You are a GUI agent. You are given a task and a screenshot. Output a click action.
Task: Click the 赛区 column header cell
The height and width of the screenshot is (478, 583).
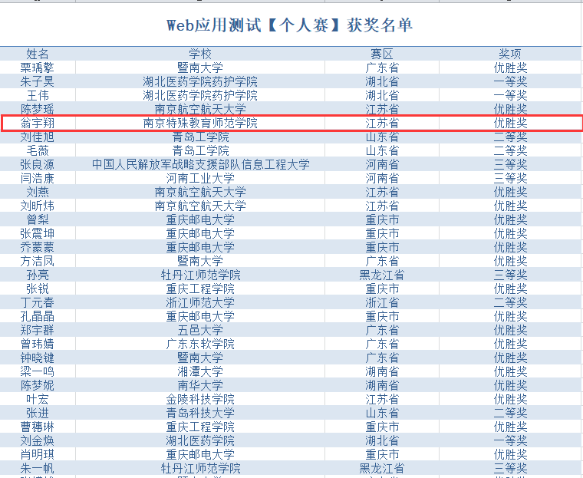pos(381,54)
